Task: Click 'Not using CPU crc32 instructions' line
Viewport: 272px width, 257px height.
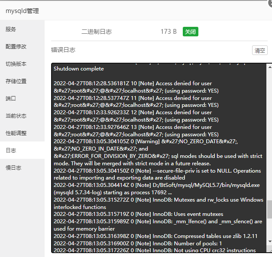Action: click(x=155, y=250)
